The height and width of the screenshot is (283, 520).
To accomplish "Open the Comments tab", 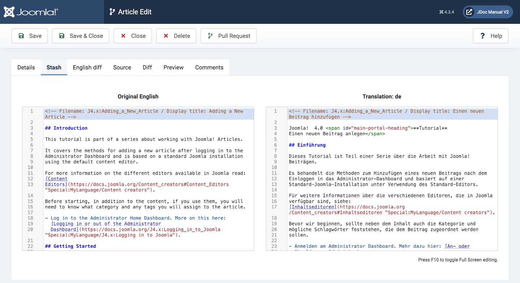I will coord(209,67).
